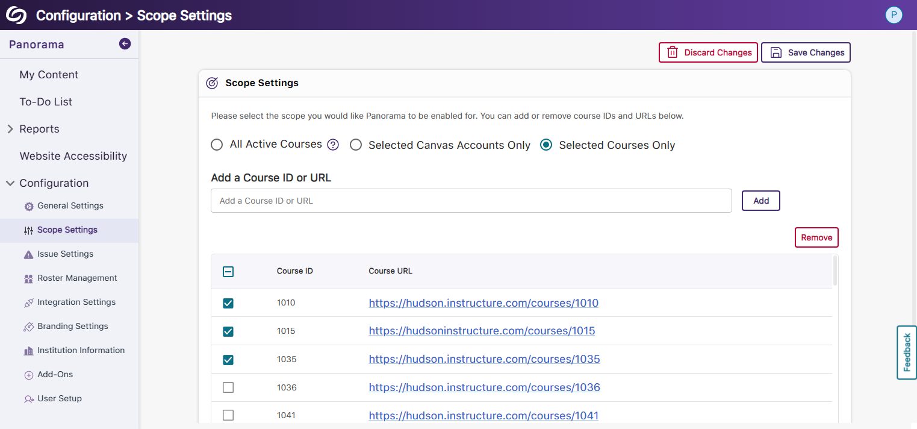Click the Add-Ons plus circle icon
Image resolution: width=917 pixels, height=429 pixels.
28,375
